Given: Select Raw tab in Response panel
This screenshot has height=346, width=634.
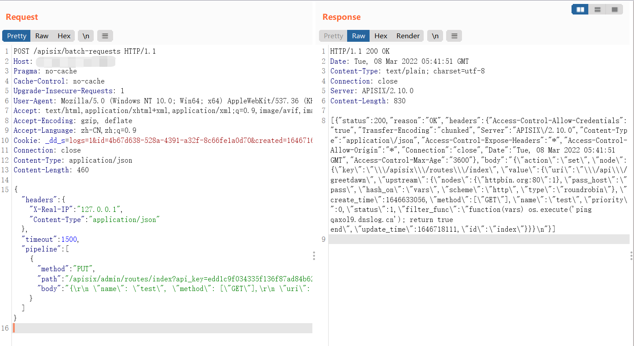Looking at the screenshot, I should pos(359,36).
